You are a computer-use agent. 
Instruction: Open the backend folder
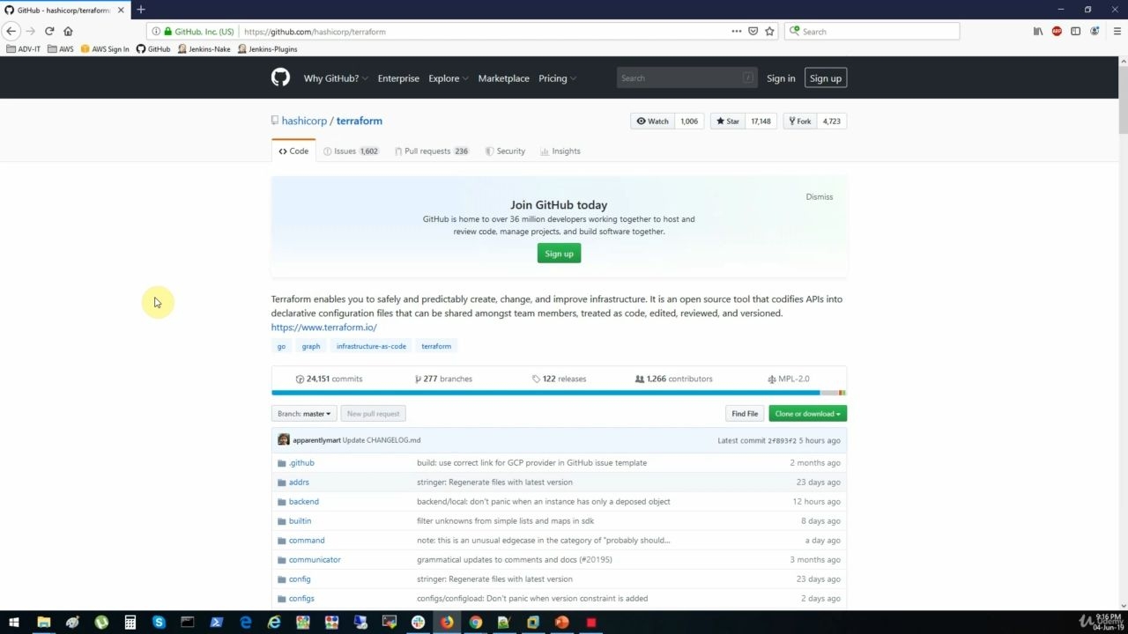click(304, 501)
